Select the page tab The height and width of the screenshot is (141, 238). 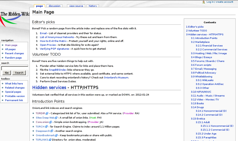click(40, 6)
